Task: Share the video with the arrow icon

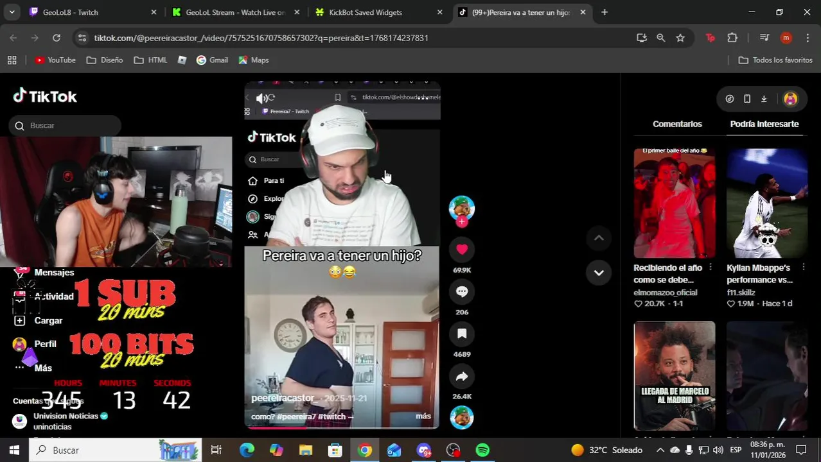Action: 461,377
